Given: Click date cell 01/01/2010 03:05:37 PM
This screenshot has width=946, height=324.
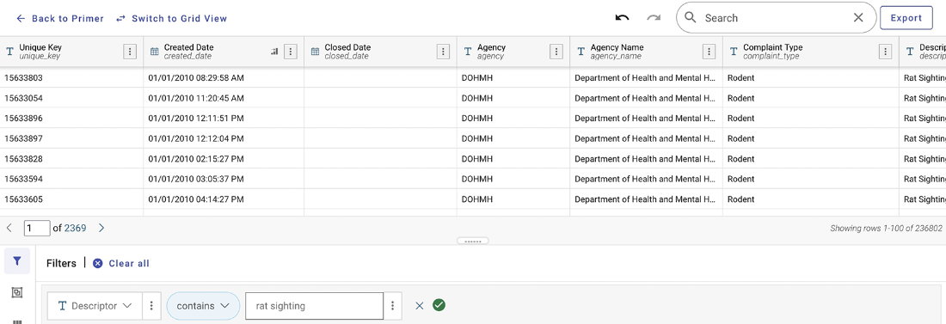Looking at the screenshot, I should (224, 180).
